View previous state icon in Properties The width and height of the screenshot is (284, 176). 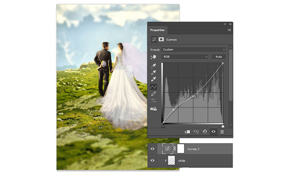pyautogui.click(x=196, y=132)
